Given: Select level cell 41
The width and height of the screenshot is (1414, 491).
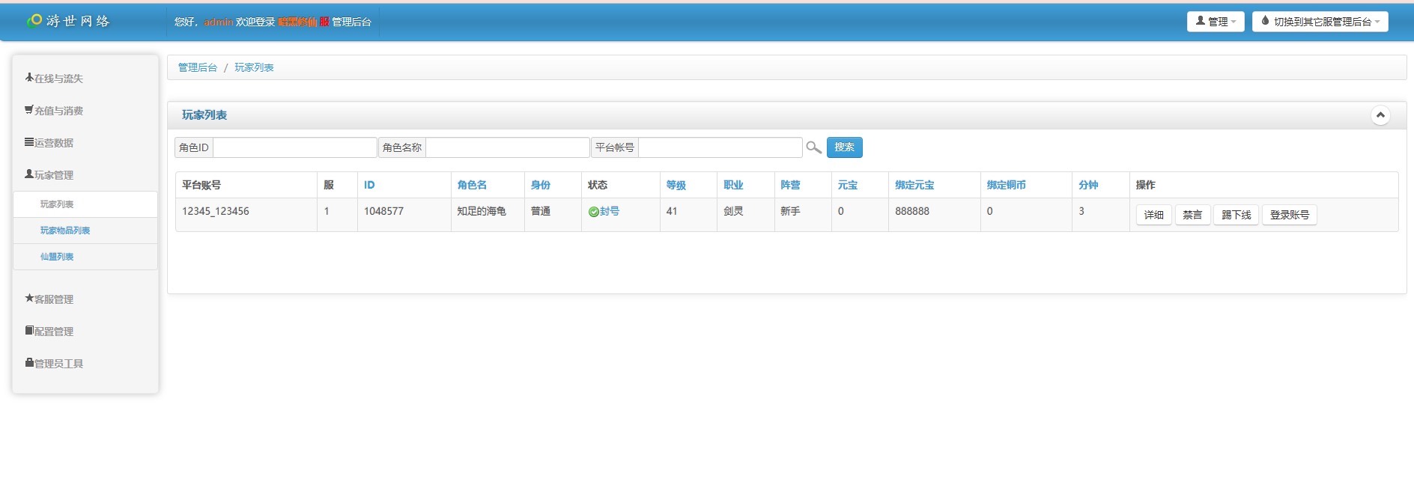Looking at the screenshot, I should point(672,211).
